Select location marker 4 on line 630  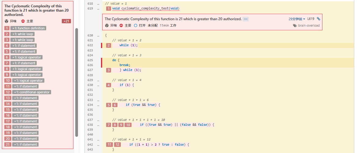click(109, 85)
